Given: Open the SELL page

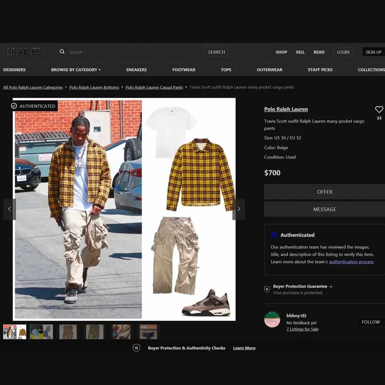Looking at the screenshot, I should 300,52.
